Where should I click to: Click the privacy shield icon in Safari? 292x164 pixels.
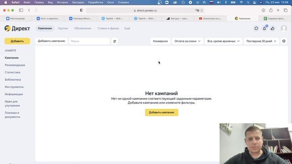coord(81,10)
